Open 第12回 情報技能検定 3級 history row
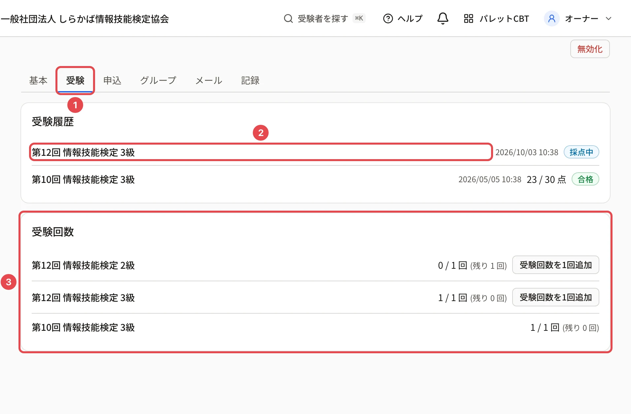631x414 pixels. pos(315,152)
